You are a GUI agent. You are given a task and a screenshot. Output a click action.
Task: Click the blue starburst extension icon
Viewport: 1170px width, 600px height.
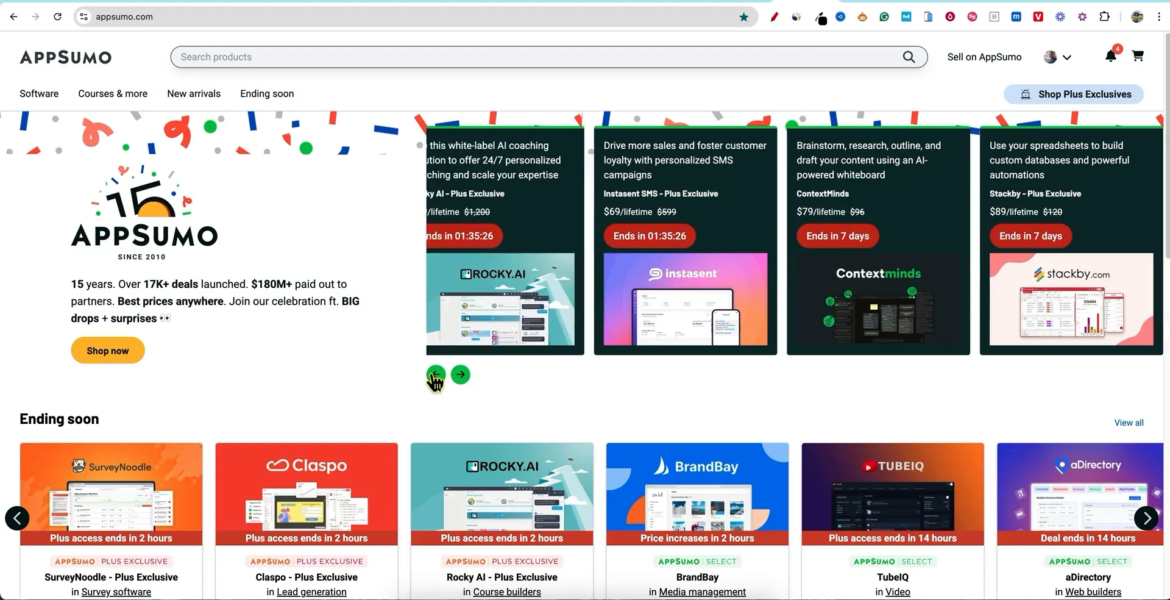(1060, 17)
